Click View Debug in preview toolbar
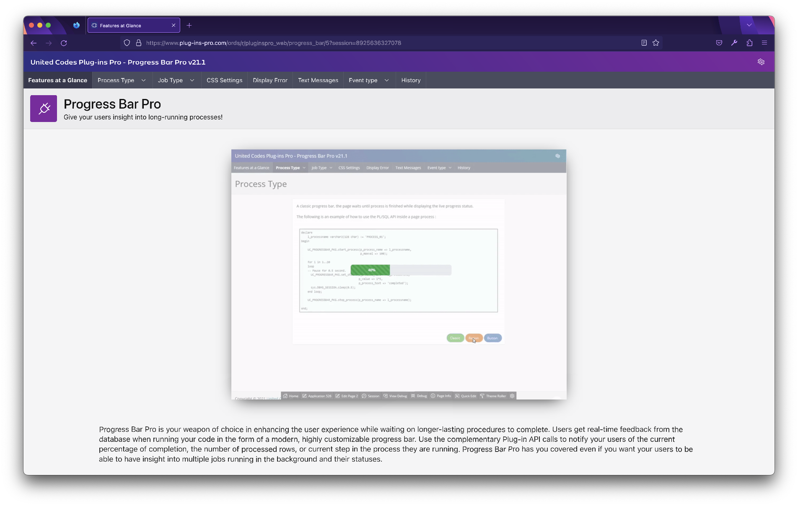The image size is (798, 506). (395, 396)
